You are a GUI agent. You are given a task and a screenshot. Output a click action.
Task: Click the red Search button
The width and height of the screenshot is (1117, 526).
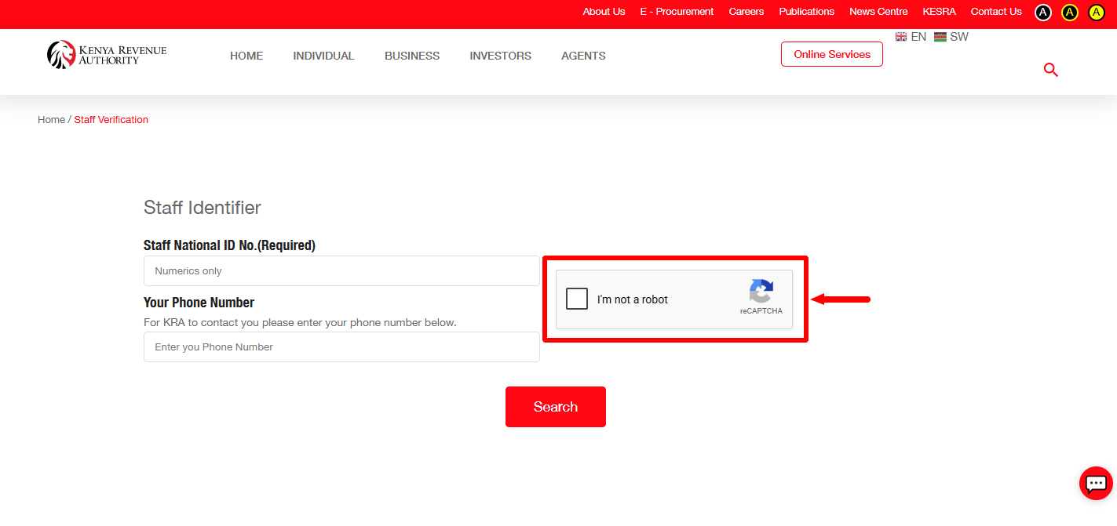(556, 407)
